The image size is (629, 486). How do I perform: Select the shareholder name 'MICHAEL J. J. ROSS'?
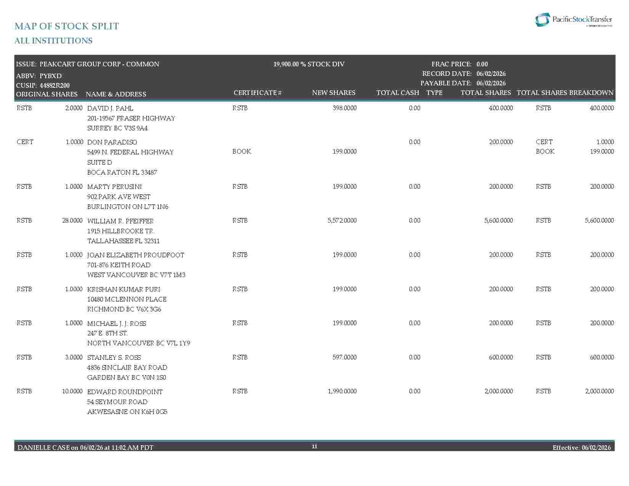tap(117, 324)
